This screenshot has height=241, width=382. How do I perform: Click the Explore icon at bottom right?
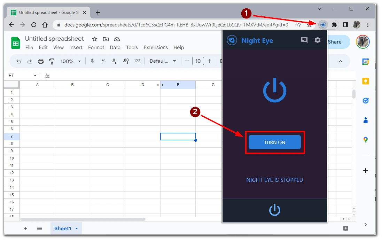point(346,228)
